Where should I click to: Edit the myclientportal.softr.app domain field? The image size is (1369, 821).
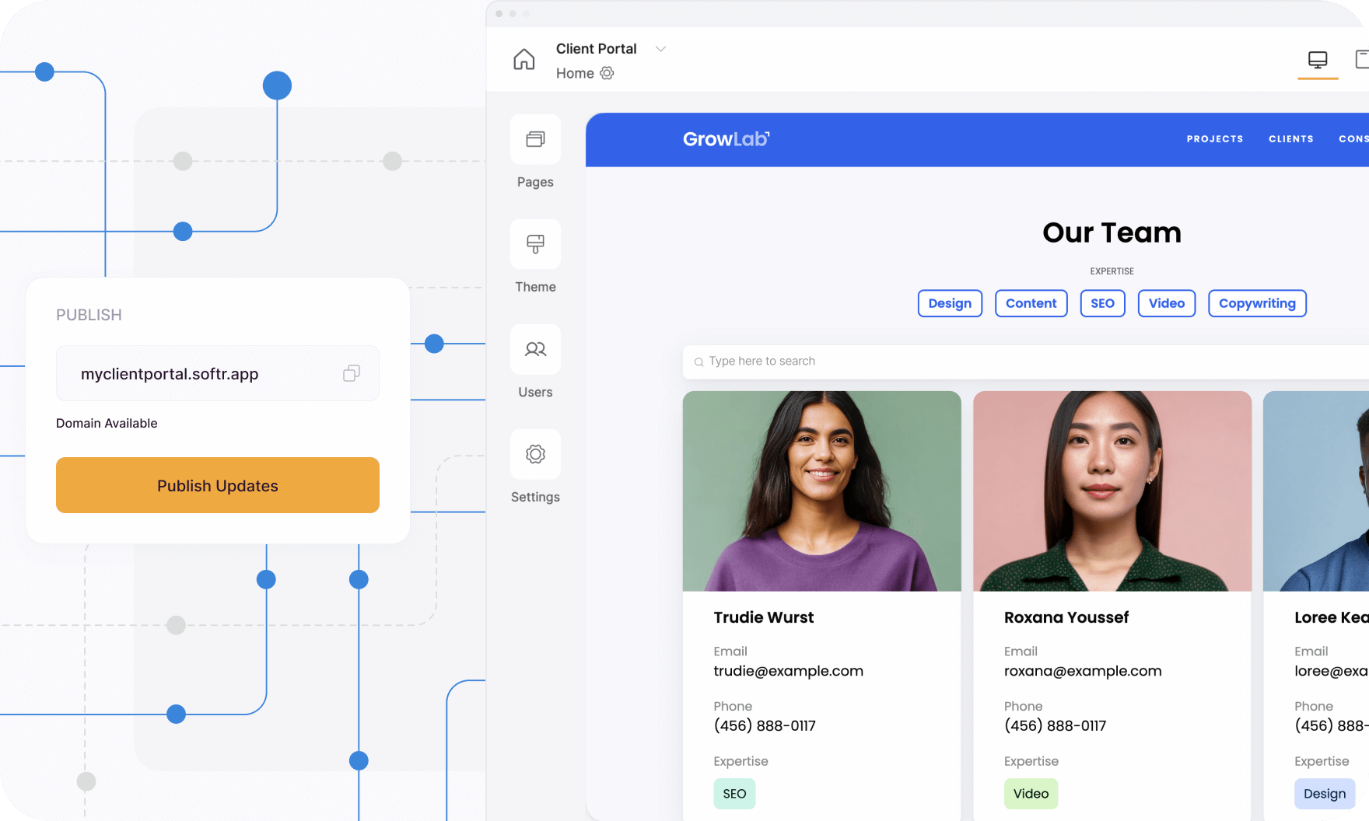(218, 373)
